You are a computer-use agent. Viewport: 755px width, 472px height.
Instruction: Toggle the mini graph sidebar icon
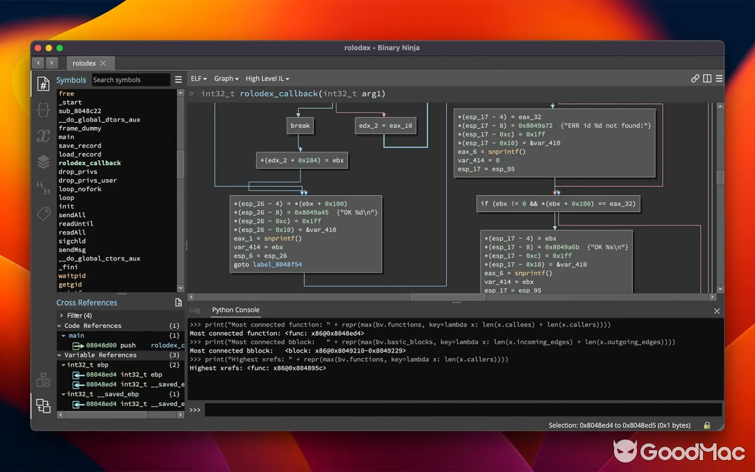point(43,380)
